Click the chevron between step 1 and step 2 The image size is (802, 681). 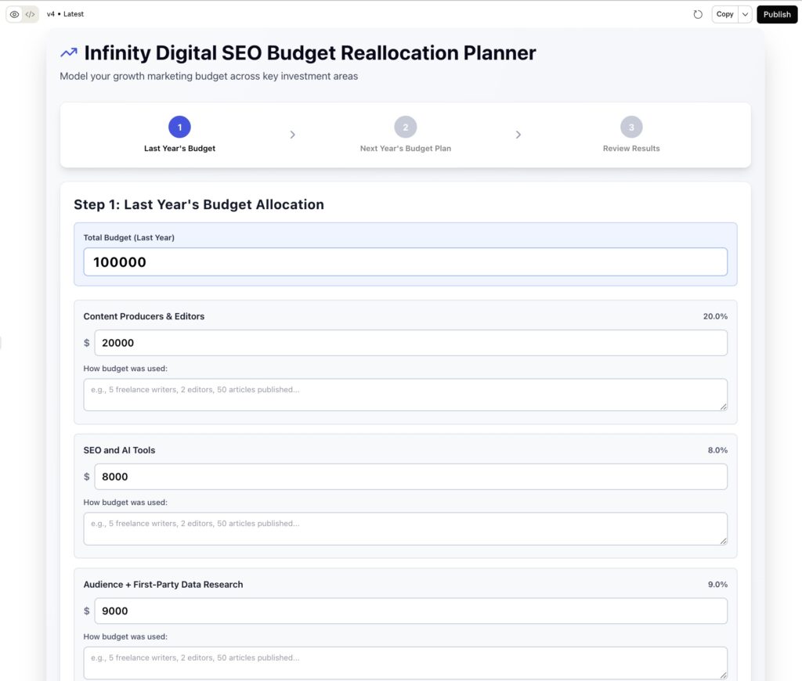point(293,135)
